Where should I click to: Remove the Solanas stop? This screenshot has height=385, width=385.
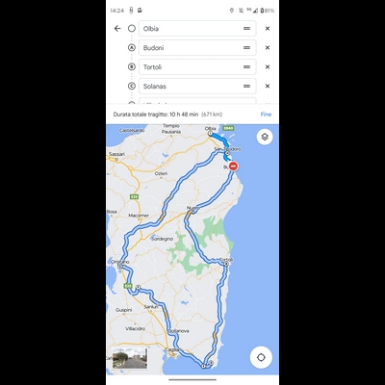[x=268, y=87]
